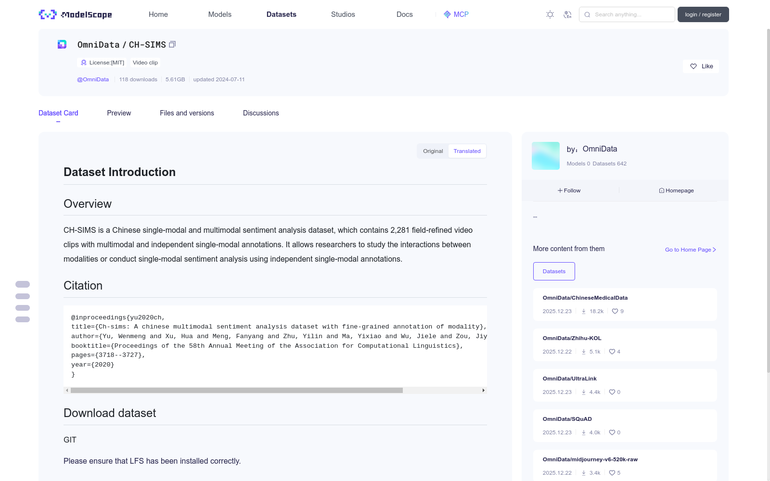Open the OmniData/Zhihu-KOL dataset card
Screen dimensions: 770x481
tap(625, 345)
